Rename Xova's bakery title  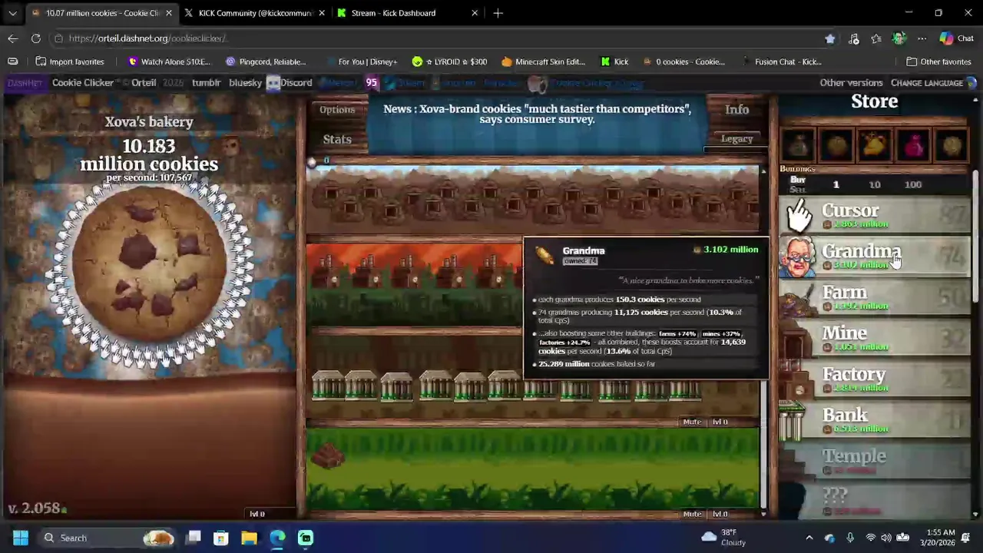tap(149, 121)
